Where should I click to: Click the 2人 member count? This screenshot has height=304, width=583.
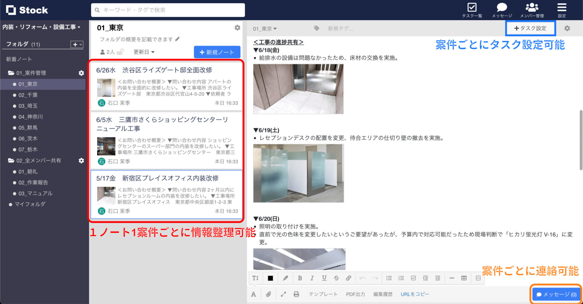pos(107,52)
